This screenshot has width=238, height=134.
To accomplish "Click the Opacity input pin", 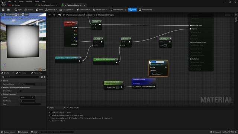I will coord(191,29).
